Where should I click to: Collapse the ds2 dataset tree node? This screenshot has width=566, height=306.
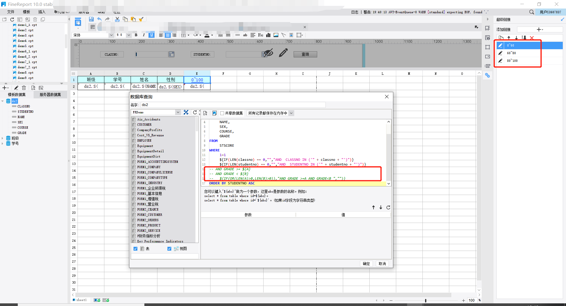[2, 101]
